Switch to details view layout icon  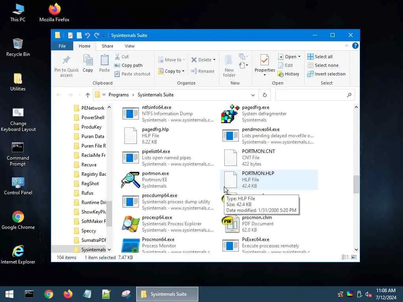point(345,257)
